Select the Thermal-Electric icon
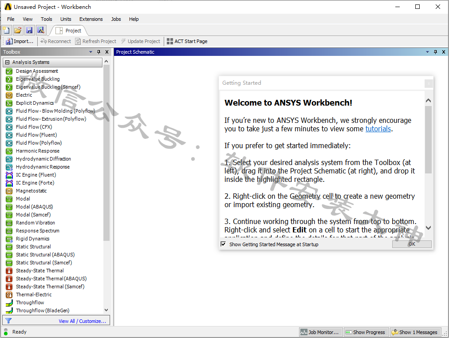 click(x=9, y=295)
